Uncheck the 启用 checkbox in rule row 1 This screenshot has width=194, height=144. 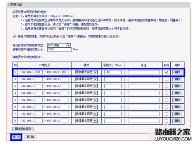(x=166, y=72)
